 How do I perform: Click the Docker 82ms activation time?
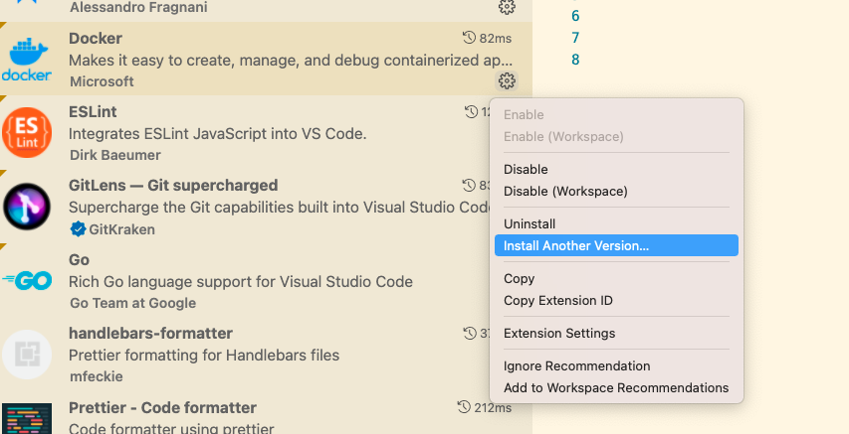[496, 39]
